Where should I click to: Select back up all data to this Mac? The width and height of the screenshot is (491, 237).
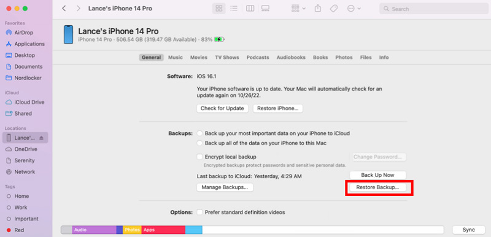200,143
